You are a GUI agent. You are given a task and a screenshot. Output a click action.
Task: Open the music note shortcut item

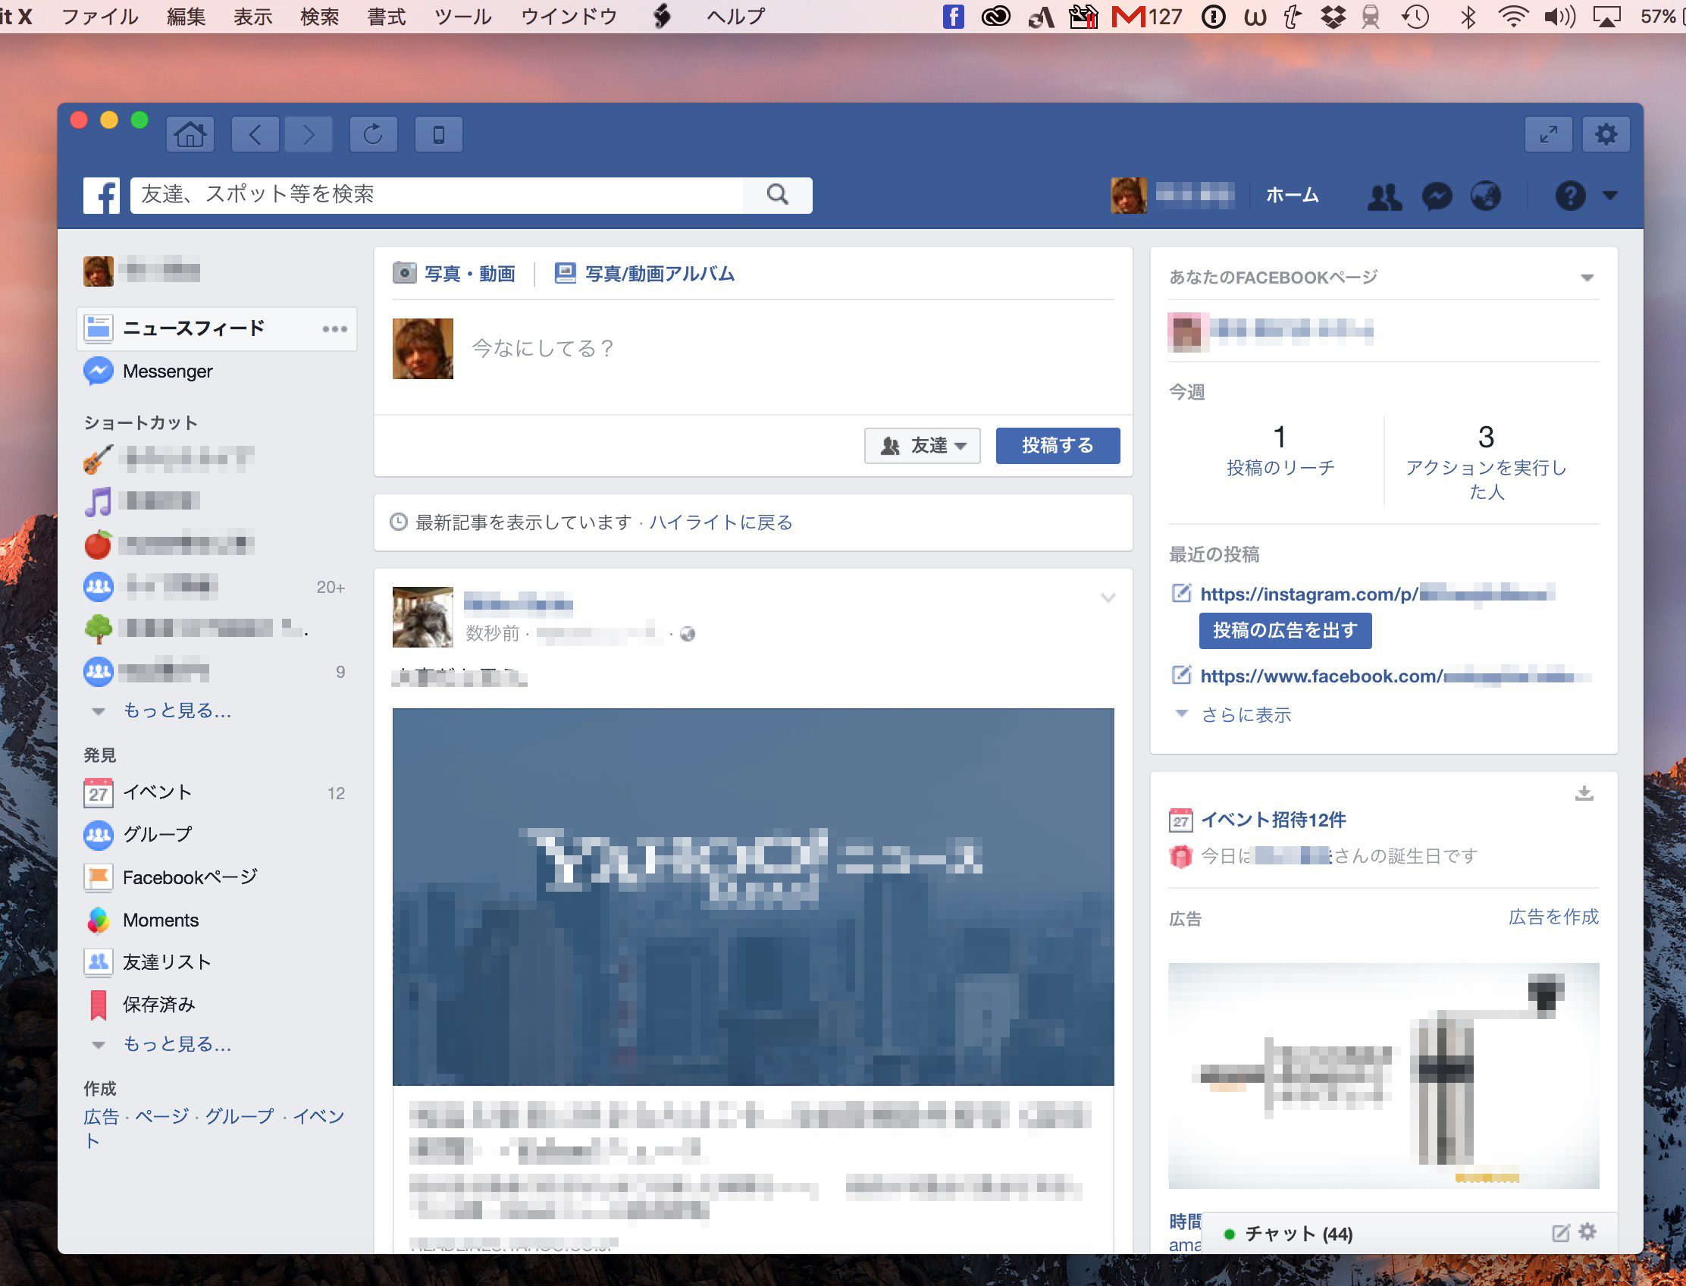pyautogui.click(x=143, y=501)
